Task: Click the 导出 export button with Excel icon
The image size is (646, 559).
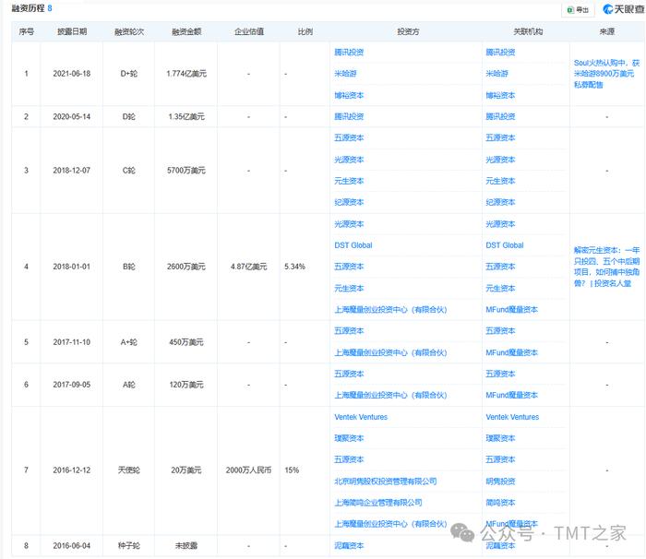Action: point(578,9)
